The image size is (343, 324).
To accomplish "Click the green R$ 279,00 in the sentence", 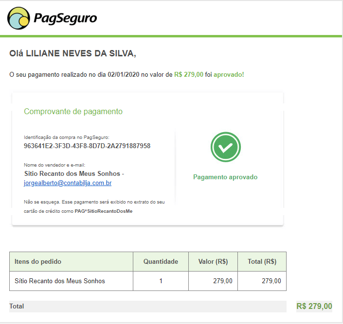I will (189, 74).
